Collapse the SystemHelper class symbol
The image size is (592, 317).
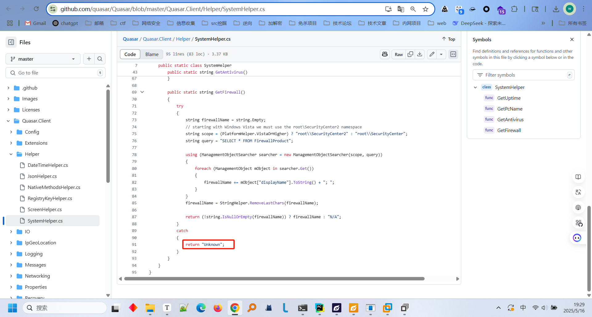tap(475, 87)
